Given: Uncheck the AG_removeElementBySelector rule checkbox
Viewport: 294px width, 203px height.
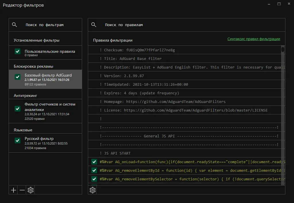Looking at the screenshot, I should pos(94,179).
